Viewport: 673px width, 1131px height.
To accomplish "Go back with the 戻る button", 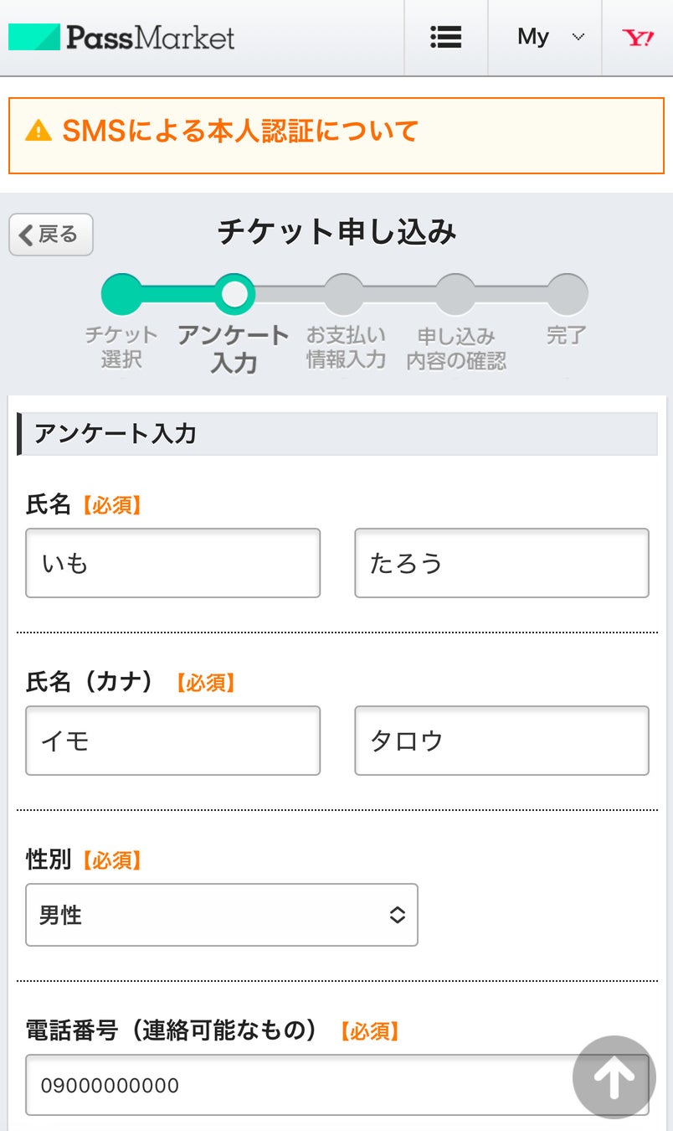I will tap(51, 235).
